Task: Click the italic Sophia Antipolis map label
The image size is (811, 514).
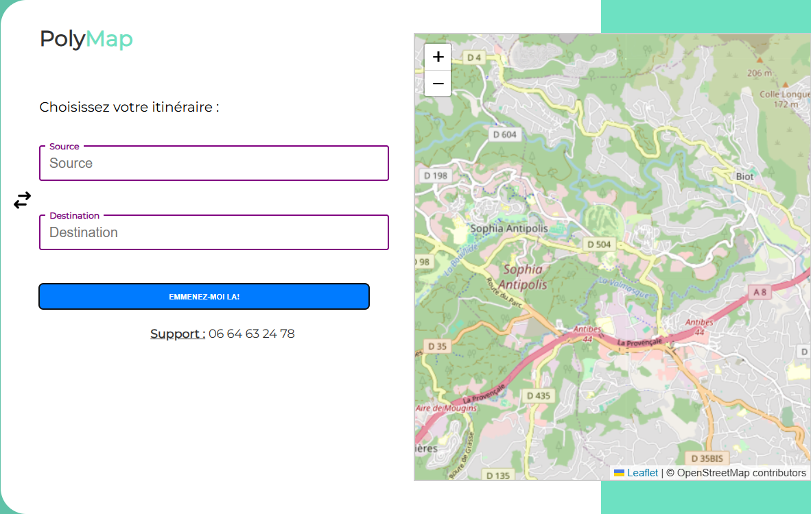Action: (x=523, y=276)
